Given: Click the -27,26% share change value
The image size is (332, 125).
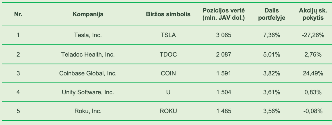Looking at the screenshot, I should (313, 35).
